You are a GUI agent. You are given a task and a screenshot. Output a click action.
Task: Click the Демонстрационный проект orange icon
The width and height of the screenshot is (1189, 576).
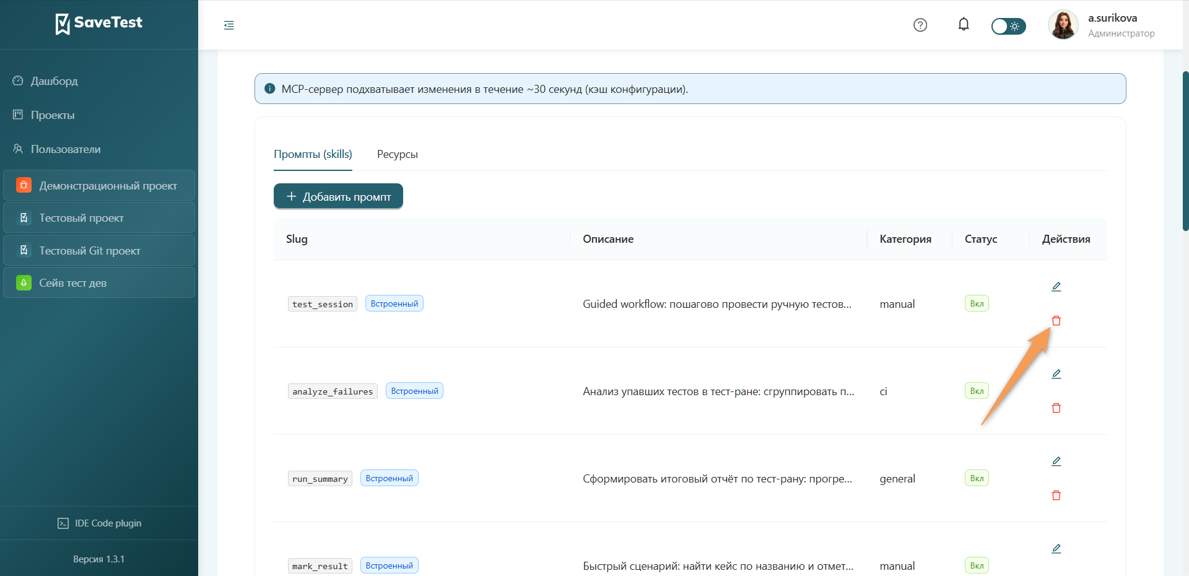24,185
